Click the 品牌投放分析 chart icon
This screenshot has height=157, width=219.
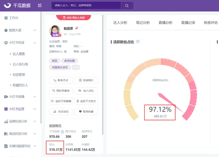pos(6,121)
